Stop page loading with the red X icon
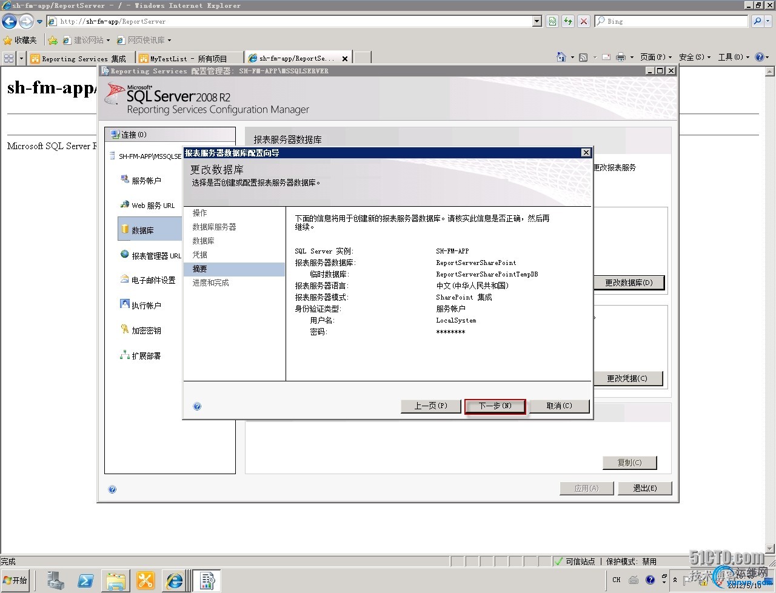 click(x=583, y=21)
